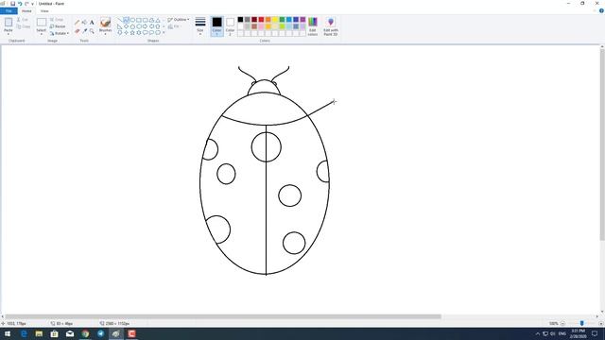
Task: Open the shape Fill dropdown
Action: 174,26
